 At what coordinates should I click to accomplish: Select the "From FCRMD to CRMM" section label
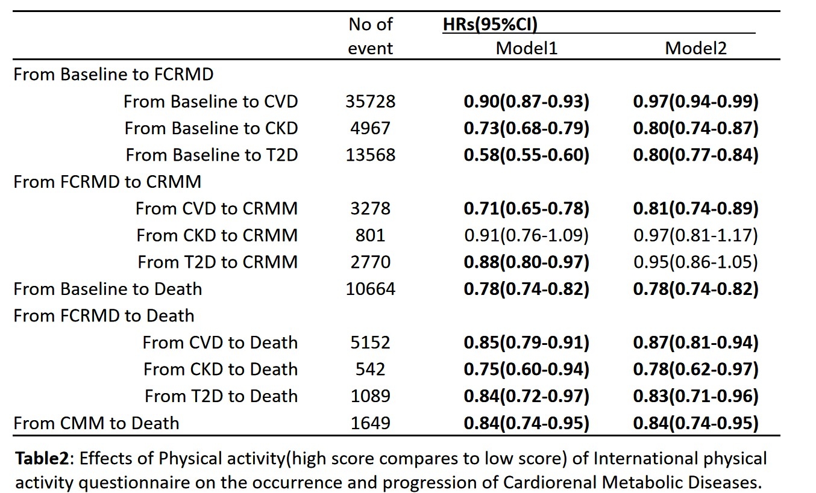click(107, 182)
